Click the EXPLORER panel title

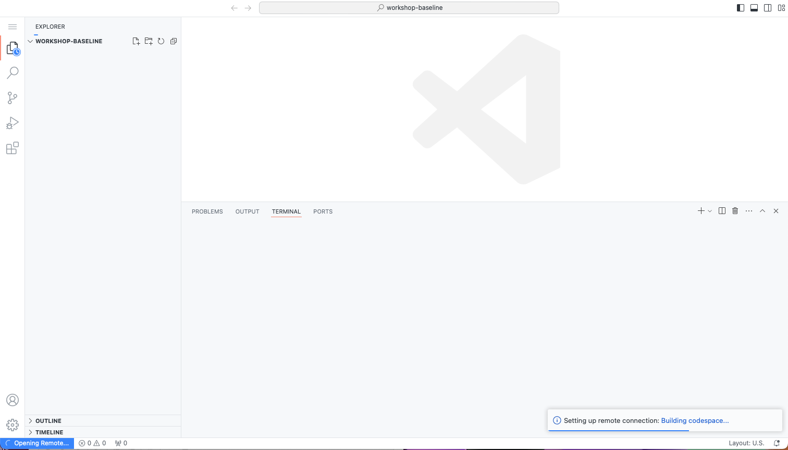click(50, 27)
